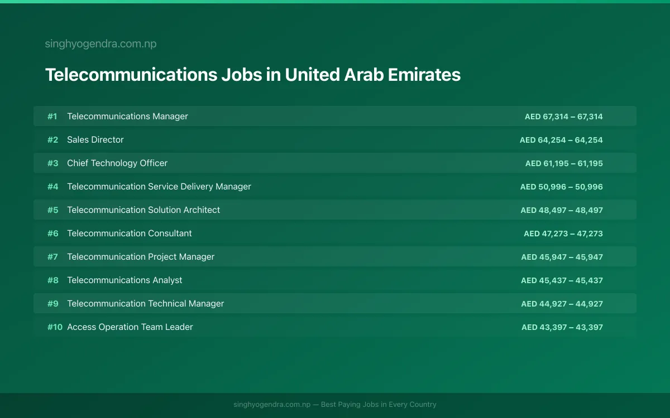Select the Telecommunication Consultant job title
670x418 pixels.
click(130, 234)
